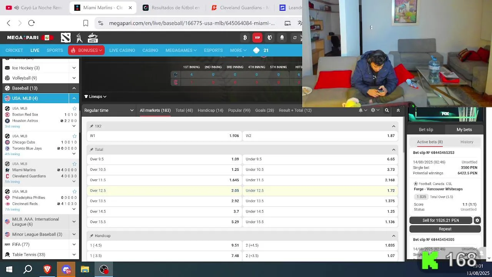492x277 pixels.
Task: Open LIVE CASINO menu item
Action: point(122,50)
